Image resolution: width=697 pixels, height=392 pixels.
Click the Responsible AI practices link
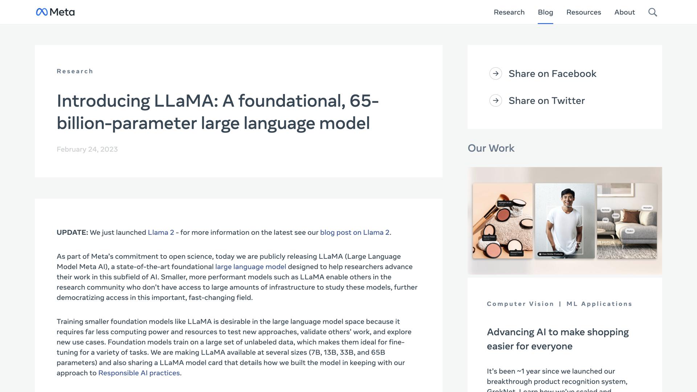[x=139, y=373]
